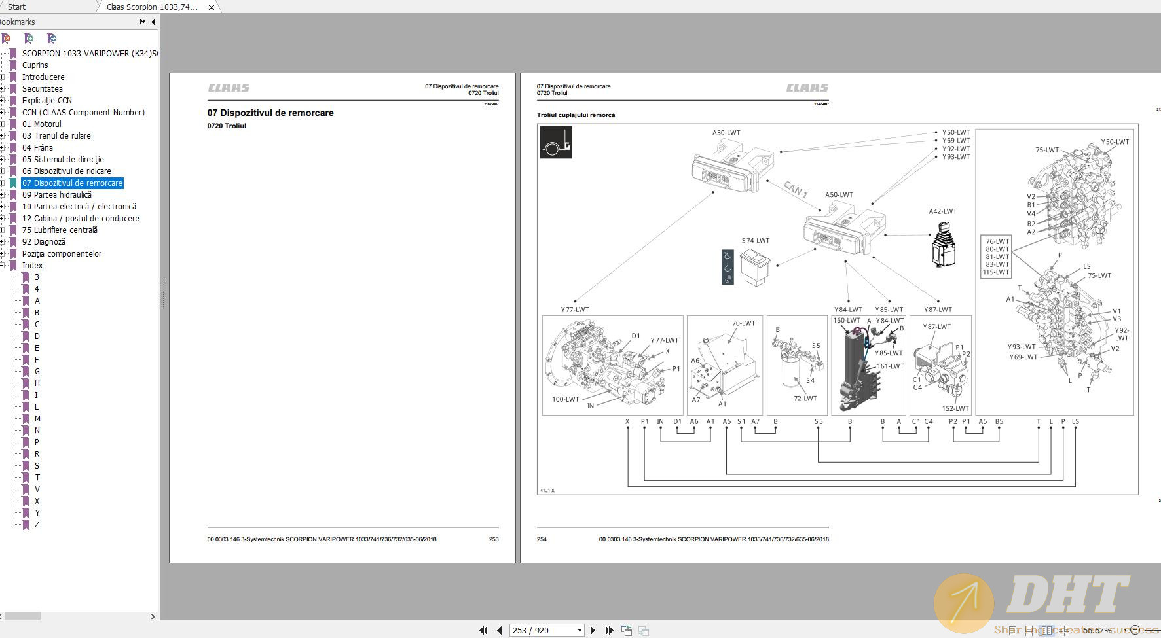The width and height of the screenshot is (1161, 638).
Task: Click the Bookmarks panel horizontal scrollbar thumb
Action: 22,616
